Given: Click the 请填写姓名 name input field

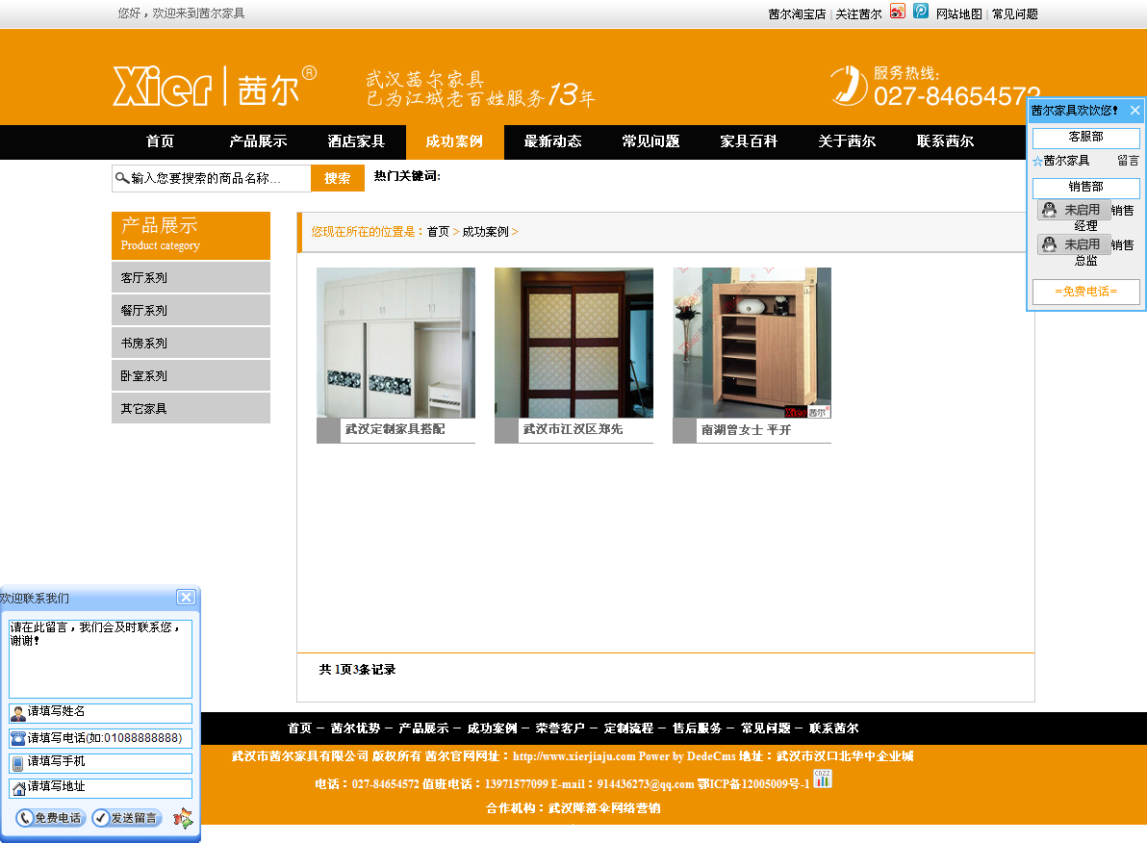Looking at the screenshot, I should 106,712.
